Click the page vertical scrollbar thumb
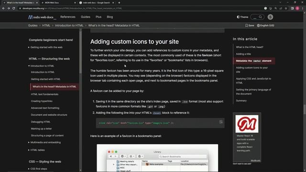Image resolution: width=306 pixels, height=172 pixels. [x=305, y=109]
